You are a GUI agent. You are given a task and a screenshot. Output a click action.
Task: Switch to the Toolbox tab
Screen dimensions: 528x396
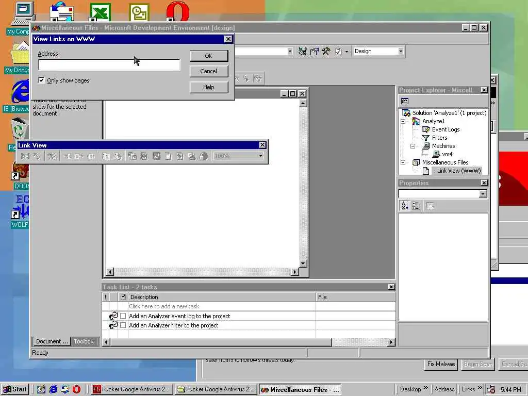click(x=84, y=341)
